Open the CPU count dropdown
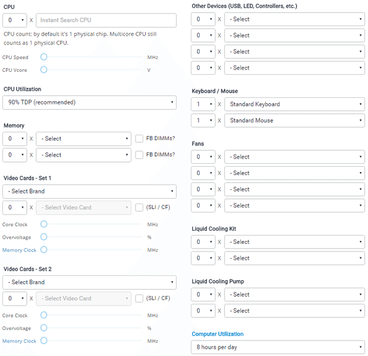Screen dimensions: 368x356 click(15, 21)
